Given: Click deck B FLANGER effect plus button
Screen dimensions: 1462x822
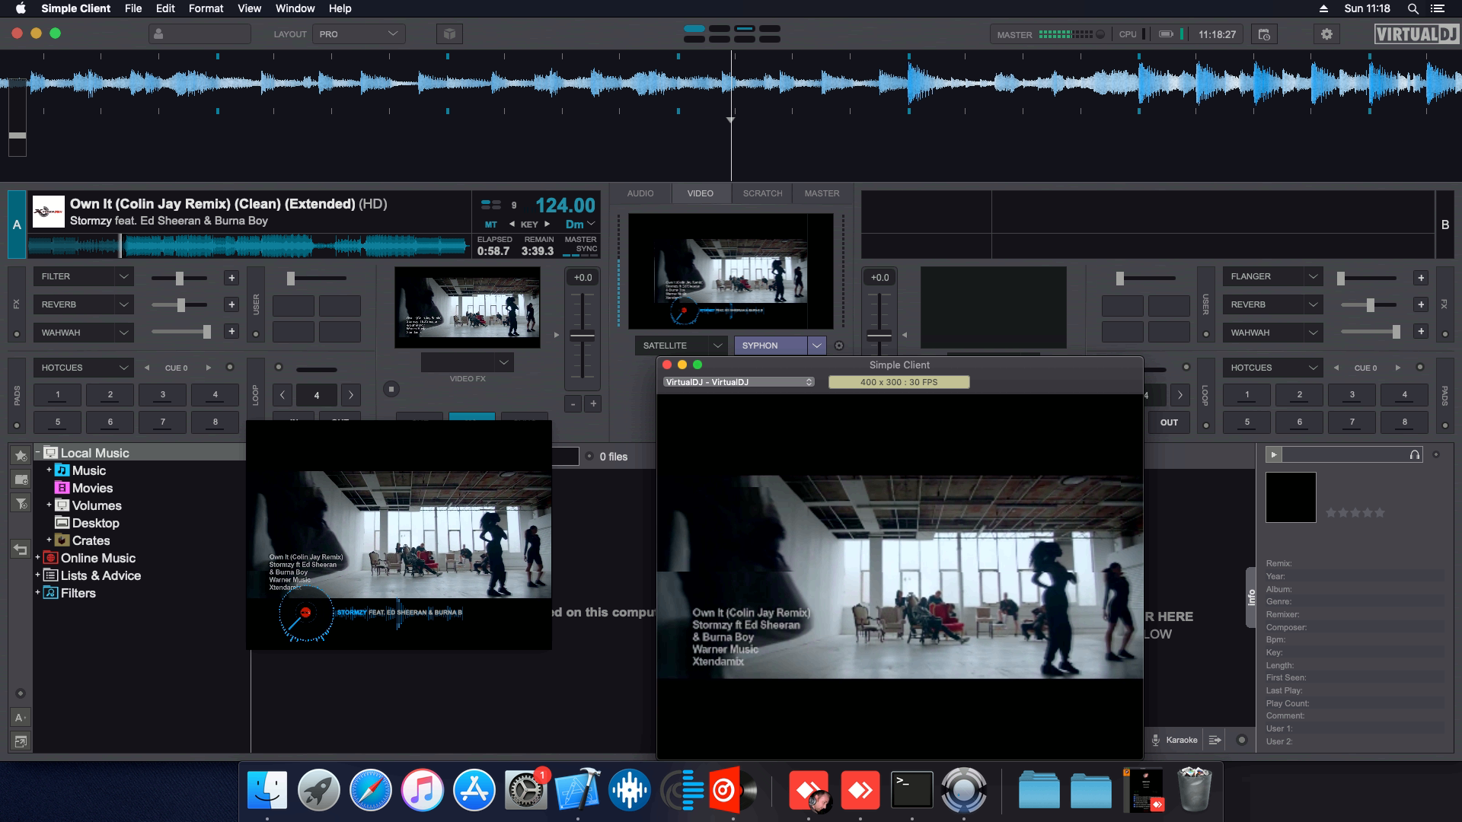Looking at the screenshot, I should pos(1420,278).
